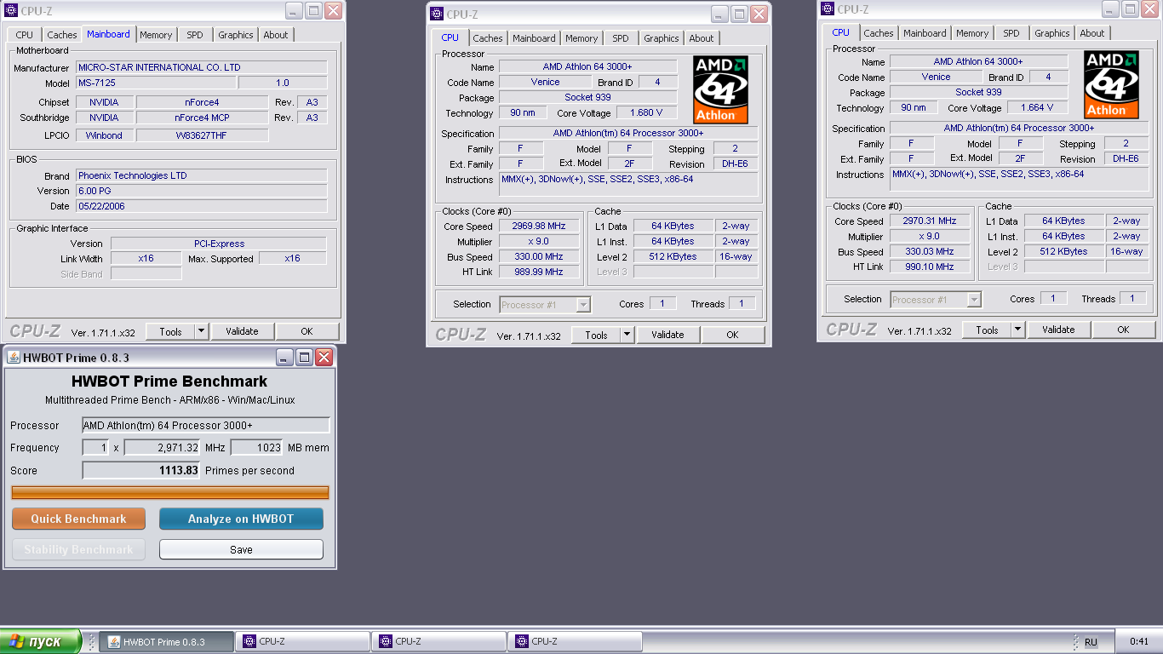This screenshot has height=654, width=1163.
Task: Open About tab in right CPU-Z window
Action: pyautogui.click(x=1092, y=33)
